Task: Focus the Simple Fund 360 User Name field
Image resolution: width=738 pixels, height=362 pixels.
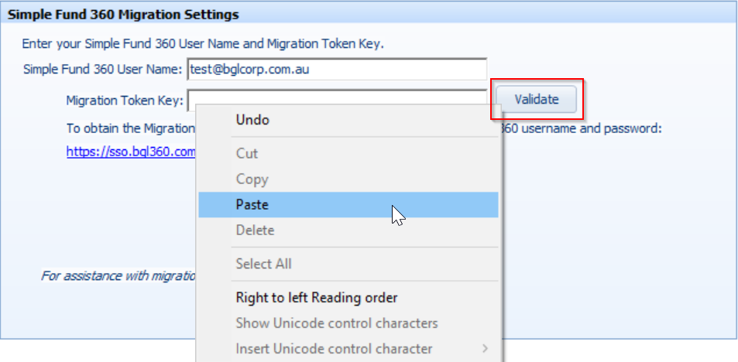Action: click(x=337, y=70)
